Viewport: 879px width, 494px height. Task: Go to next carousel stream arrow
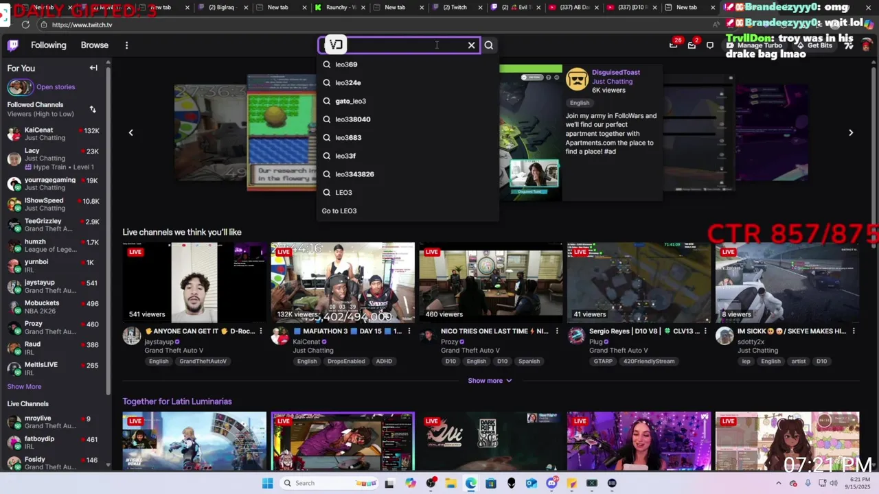pos(851,132)
